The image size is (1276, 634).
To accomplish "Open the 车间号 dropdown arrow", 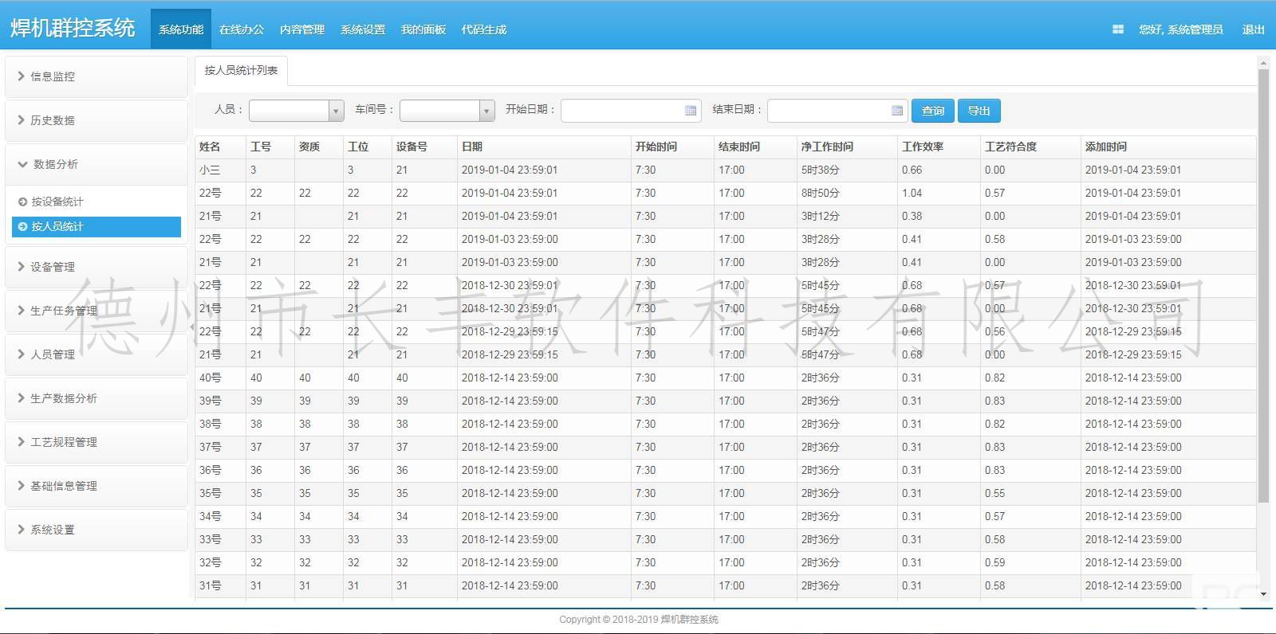I will [x=486, y=111].
